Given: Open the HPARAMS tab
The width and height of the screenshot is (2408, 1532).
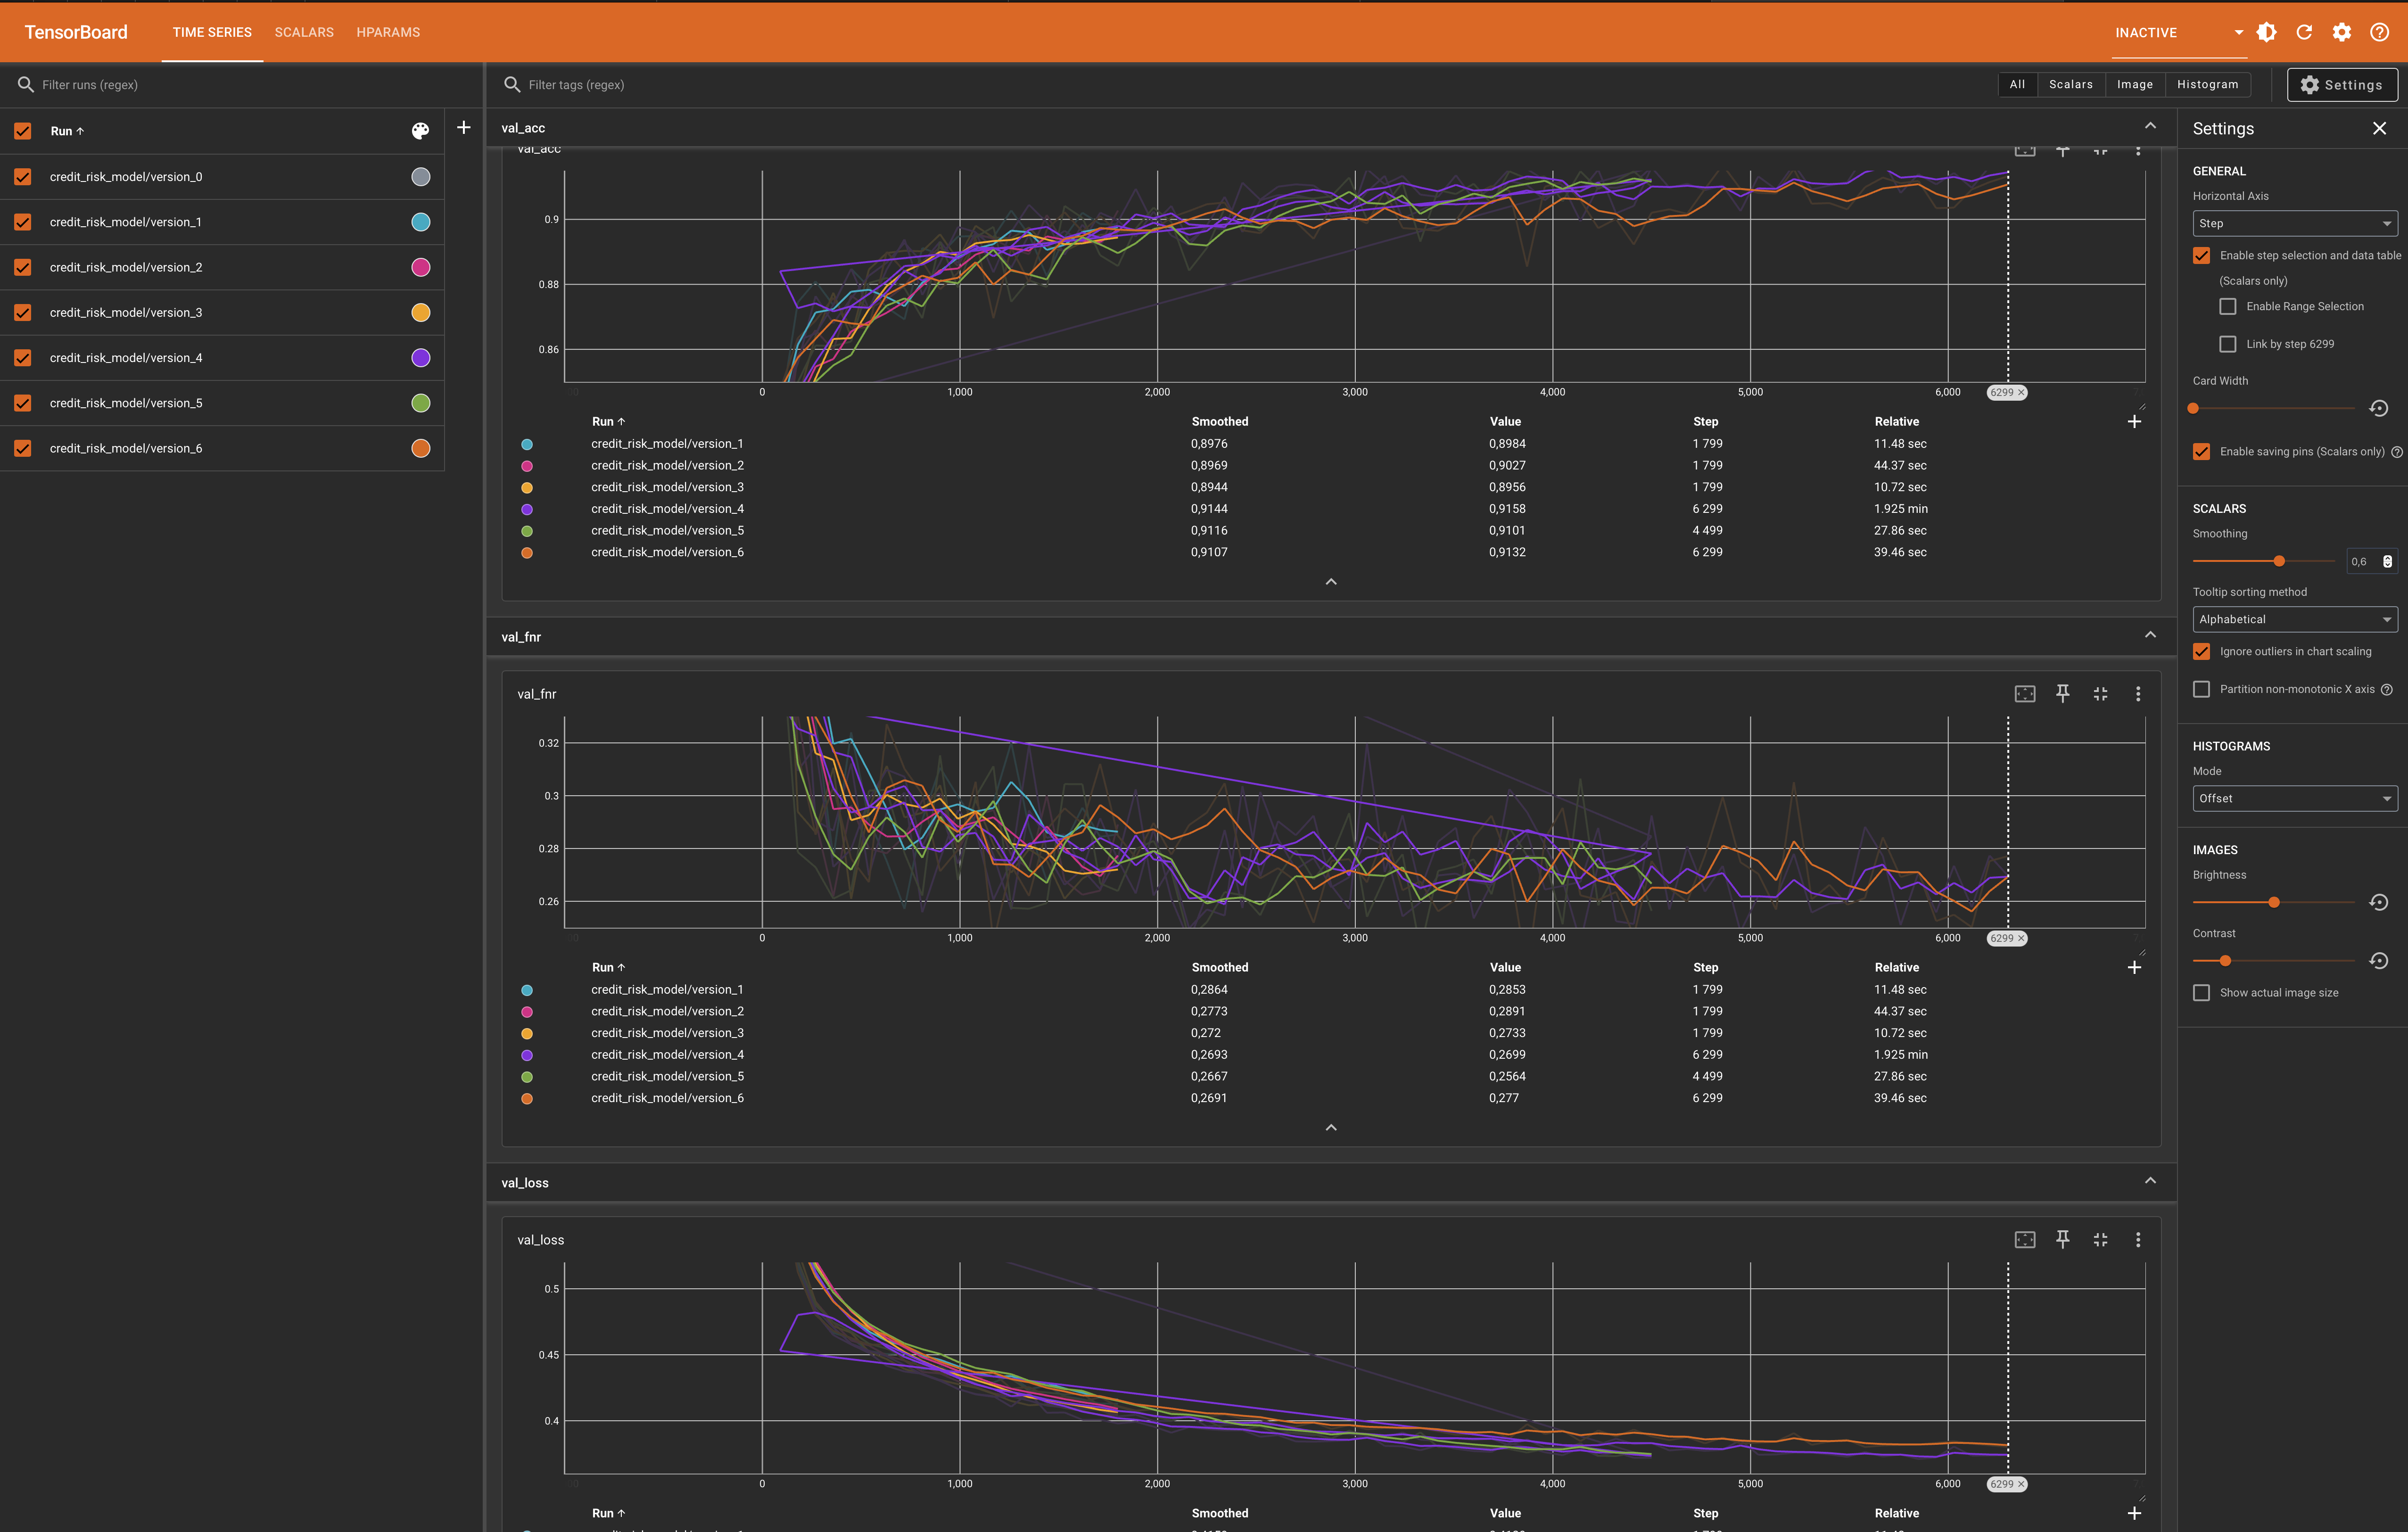Looking at the screenshot, I should pyautogui.click(x=387, y=32).
